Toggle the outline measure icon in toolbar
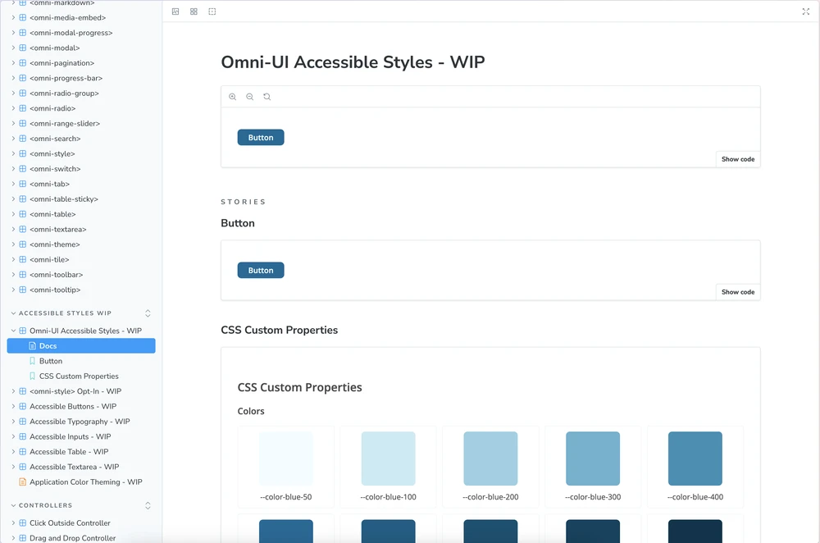The image size is (820, 543). coord(212,11)
